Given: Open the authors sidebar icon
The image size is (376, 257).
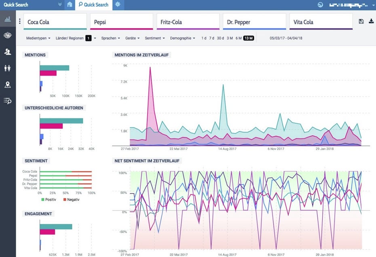Looking at the screenshot, I should click(8, 52).
